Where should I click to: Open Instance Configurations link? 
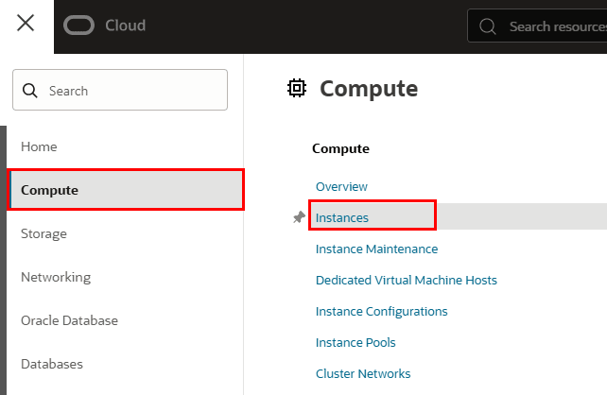click(381, 311)
